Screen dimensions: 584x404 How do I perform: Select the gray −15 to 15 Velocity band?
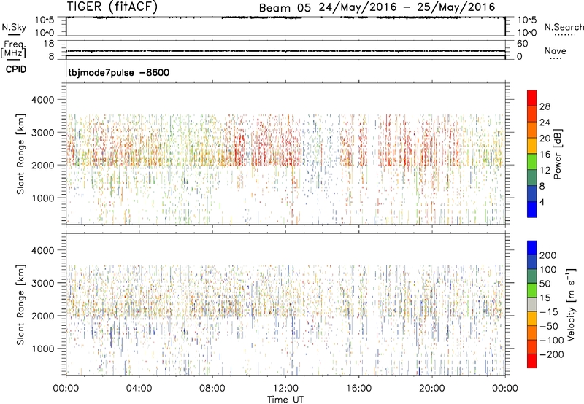pyautogui.click(x=532, y=304)
